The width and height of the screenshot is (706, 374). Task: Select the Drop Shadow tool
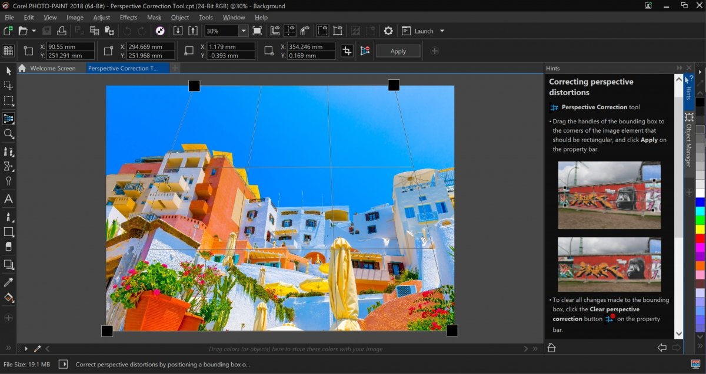tap(8, 264)
